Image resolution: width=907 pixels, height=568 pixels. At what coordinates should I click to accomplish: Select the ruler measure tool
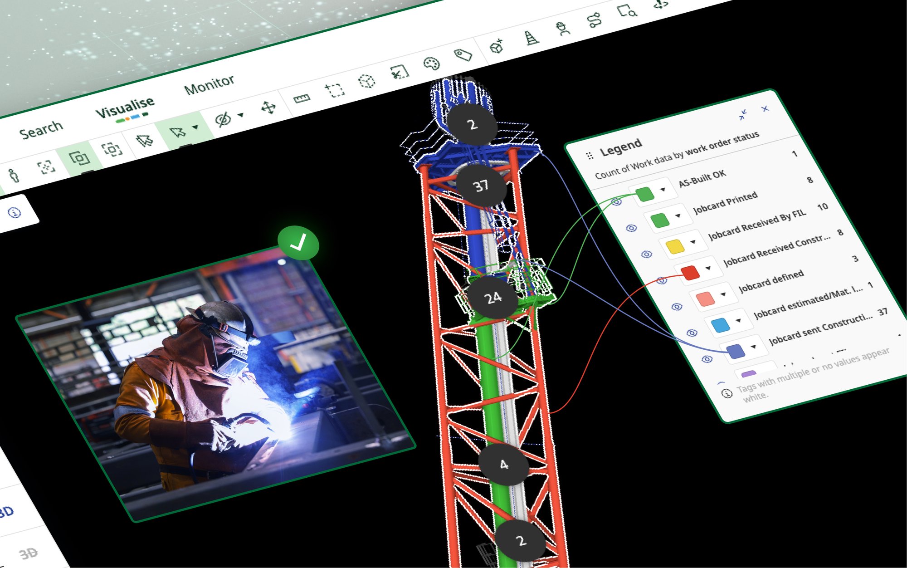[x=301, y=98]
